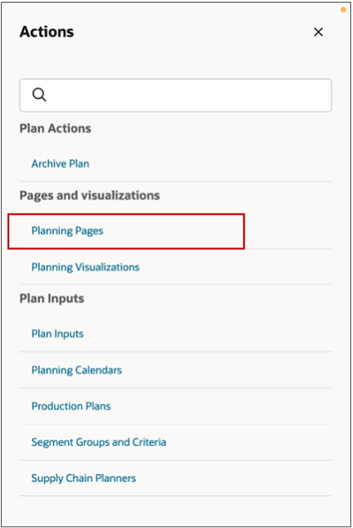This screenshot has height=528, width=353.
Task: Go to Production Plans
Action: pos(71,406)
